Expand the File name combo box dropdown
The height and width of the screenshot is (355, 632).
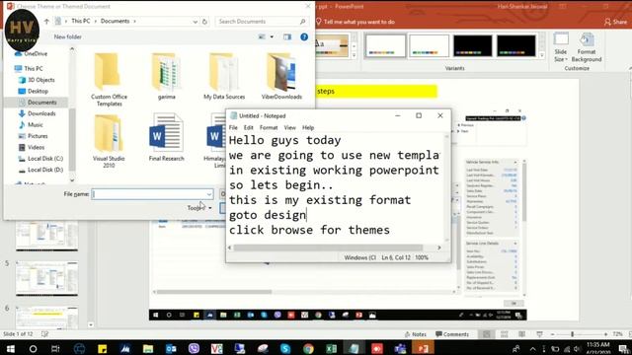208,194
